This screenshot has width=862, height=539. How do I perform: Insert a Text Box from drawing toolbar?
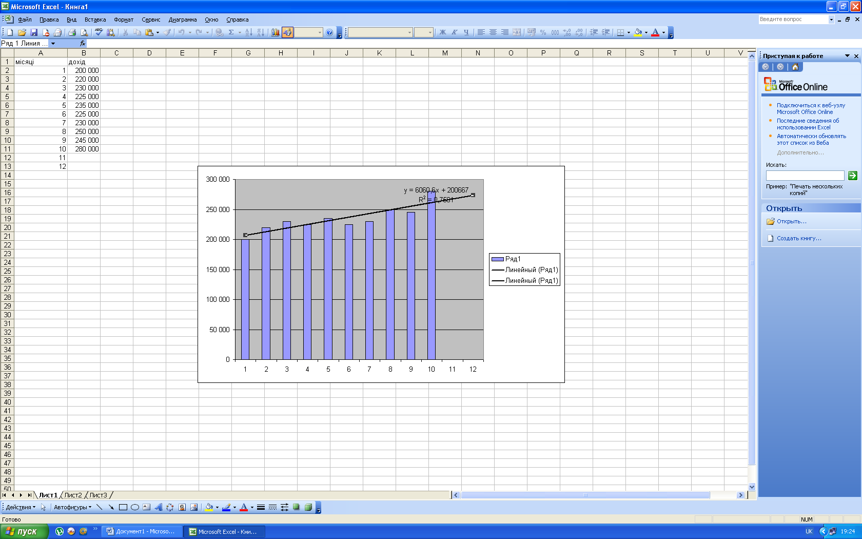pos(147,507)
